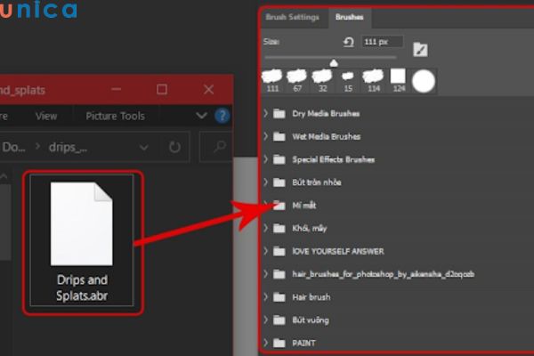Open the address bar path dropdown
Viewport: 534px width, 356px height.
tap(143, 147)
